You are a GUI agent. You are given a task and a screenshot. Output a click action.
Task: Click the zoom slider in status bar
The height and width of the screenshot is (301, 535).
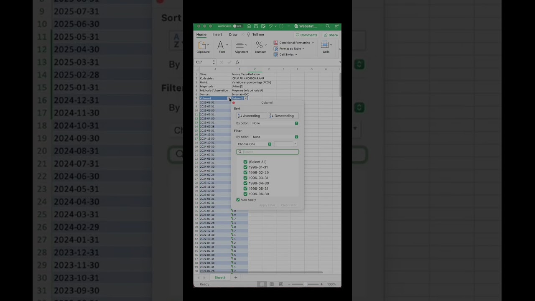(x=305, y=284)
